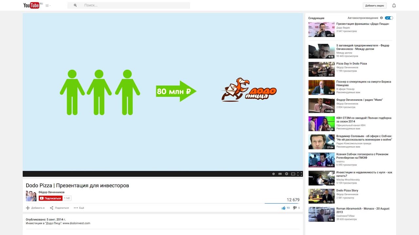Open the Федор Овчинников / радио Маяк thumbnail

(x=321, y=106)
